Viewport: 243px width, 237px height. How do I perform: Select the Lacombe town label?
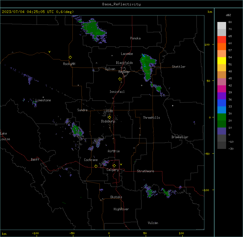pos(127,54)
